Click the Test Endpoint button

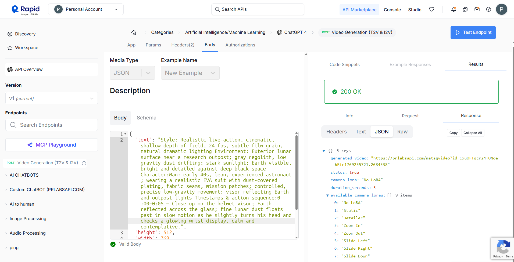[x=473, y=32]
